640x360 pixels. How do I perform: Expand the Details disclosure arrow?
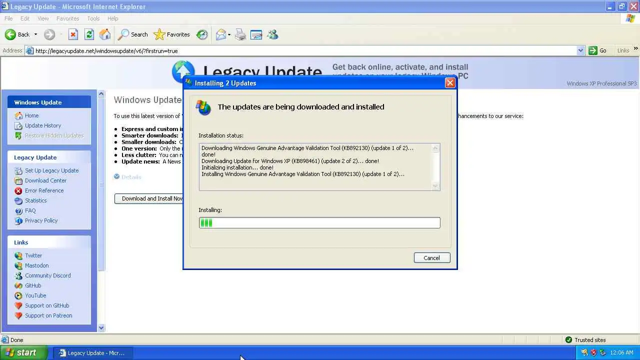click(x=116, y=176)
